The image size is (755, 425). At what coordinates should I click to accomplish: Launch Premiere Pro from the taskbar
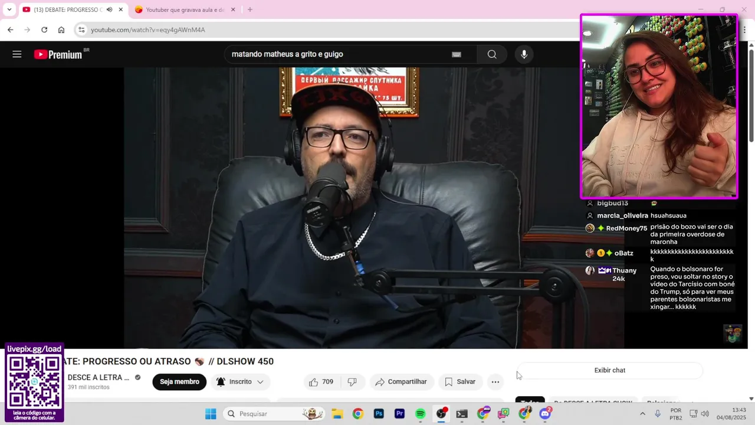point(399,414)
